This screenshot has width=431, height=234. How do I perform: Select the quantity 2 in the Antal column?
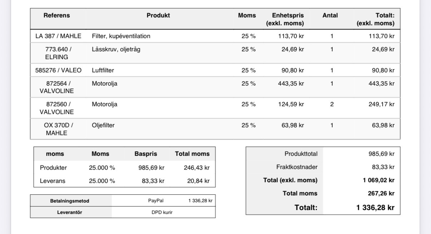coord(332,105)
